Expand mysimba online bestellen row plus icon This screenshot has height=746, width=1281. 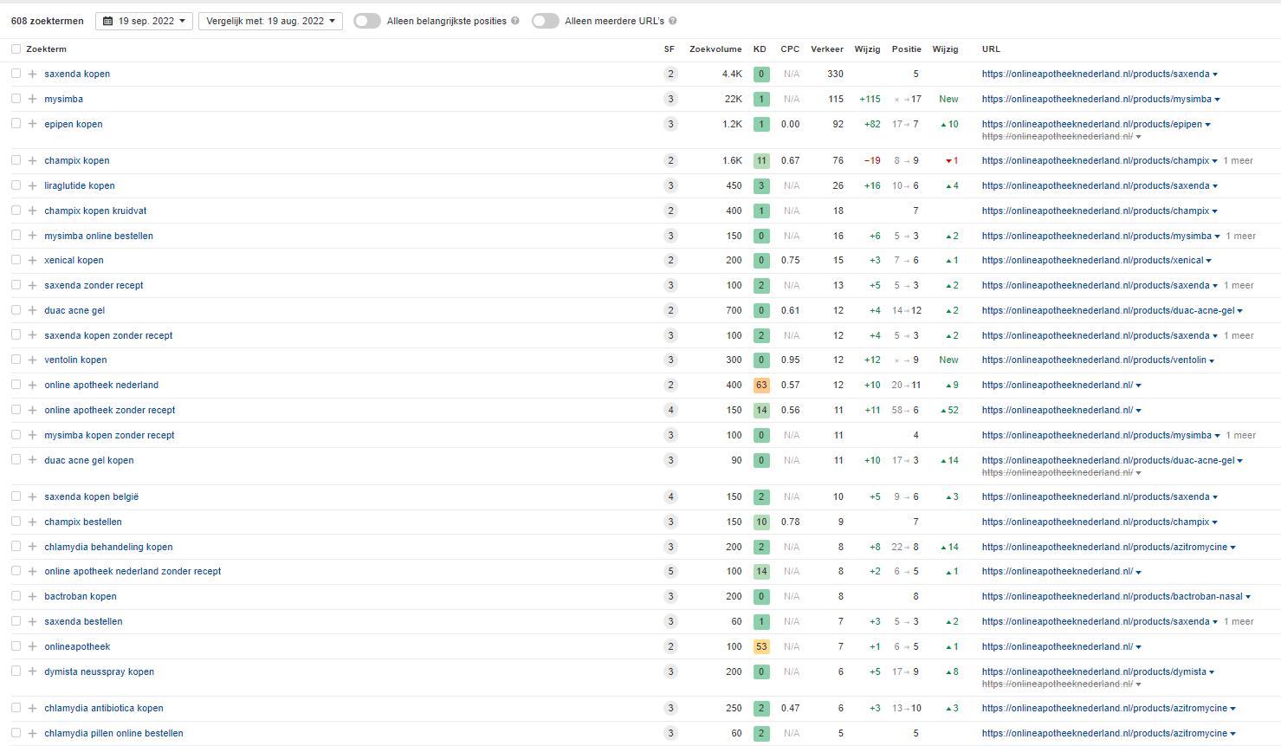pyautogui.click(x=33, y=237)
